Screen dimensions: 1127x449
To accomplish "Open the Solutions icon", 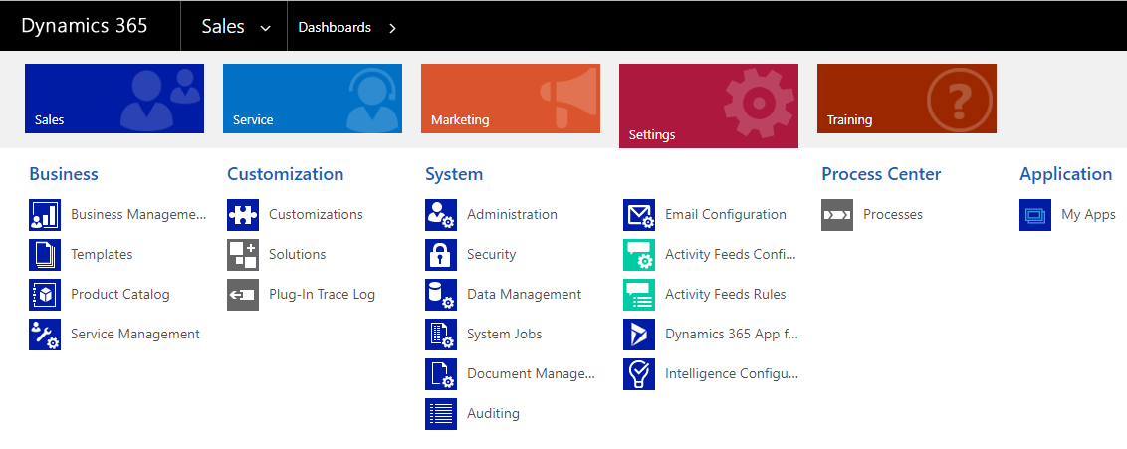I will click(243, 254).
